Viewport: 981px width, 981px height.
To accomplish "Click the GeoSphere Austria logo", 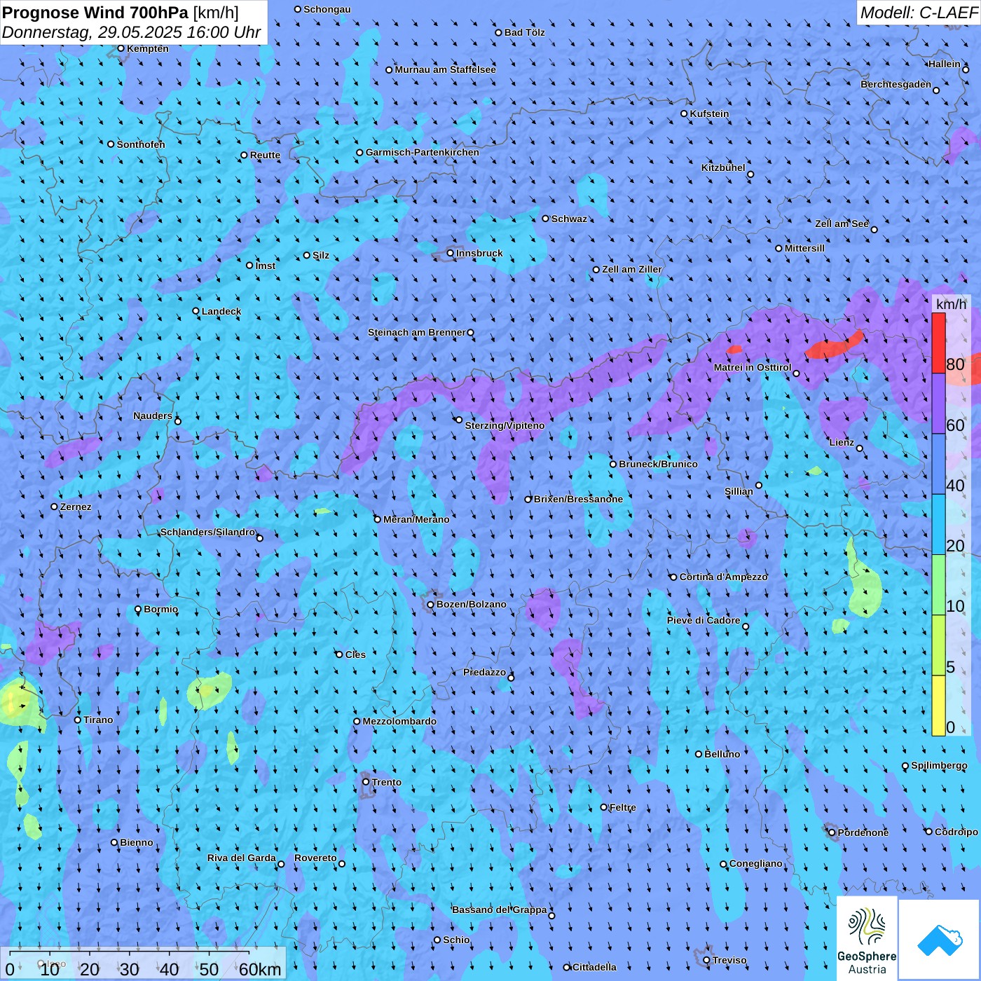I will pyautogui.click(x=867, y=938).
